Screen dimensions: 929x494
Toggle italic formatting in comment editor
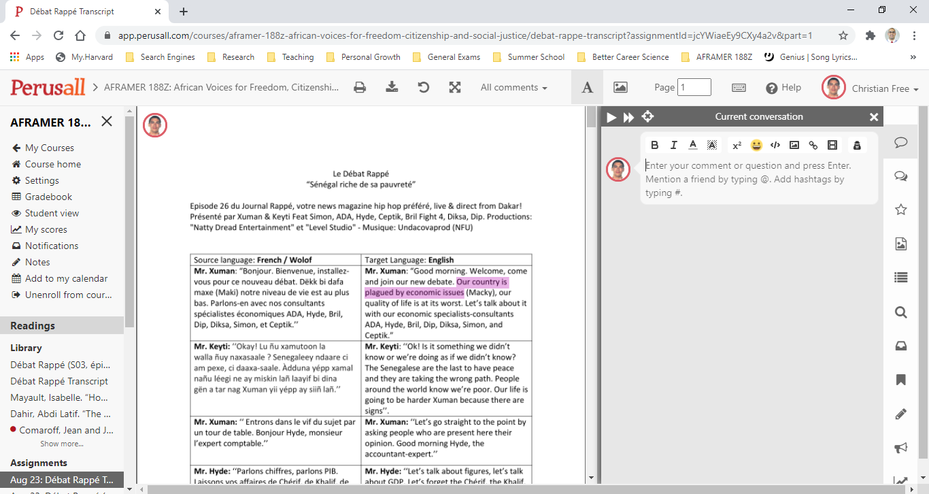(x=674, y=145)
